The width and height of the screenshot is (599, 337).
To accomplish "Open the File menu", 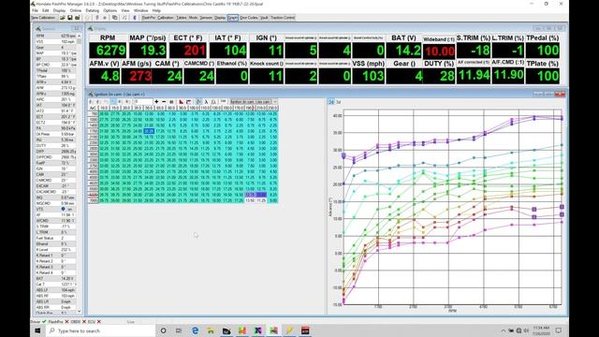I will [36, 10].
